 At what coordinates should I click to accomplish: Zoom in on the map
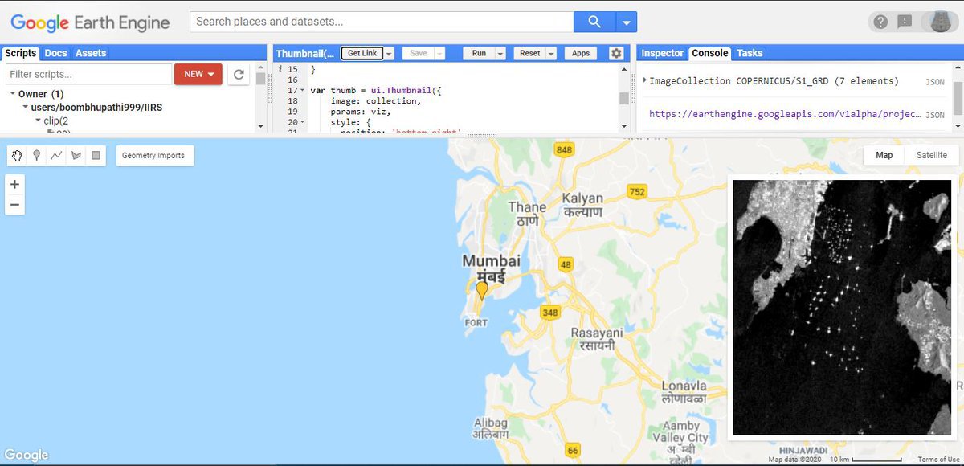coord(14,185)
